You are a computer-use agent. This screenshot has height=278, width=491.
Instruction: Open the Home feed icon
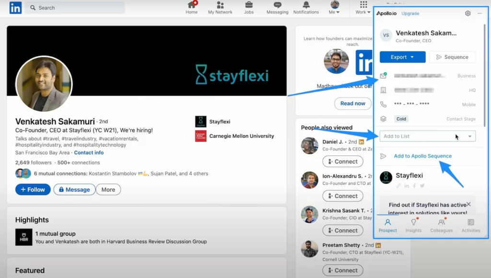click(191, 5)
